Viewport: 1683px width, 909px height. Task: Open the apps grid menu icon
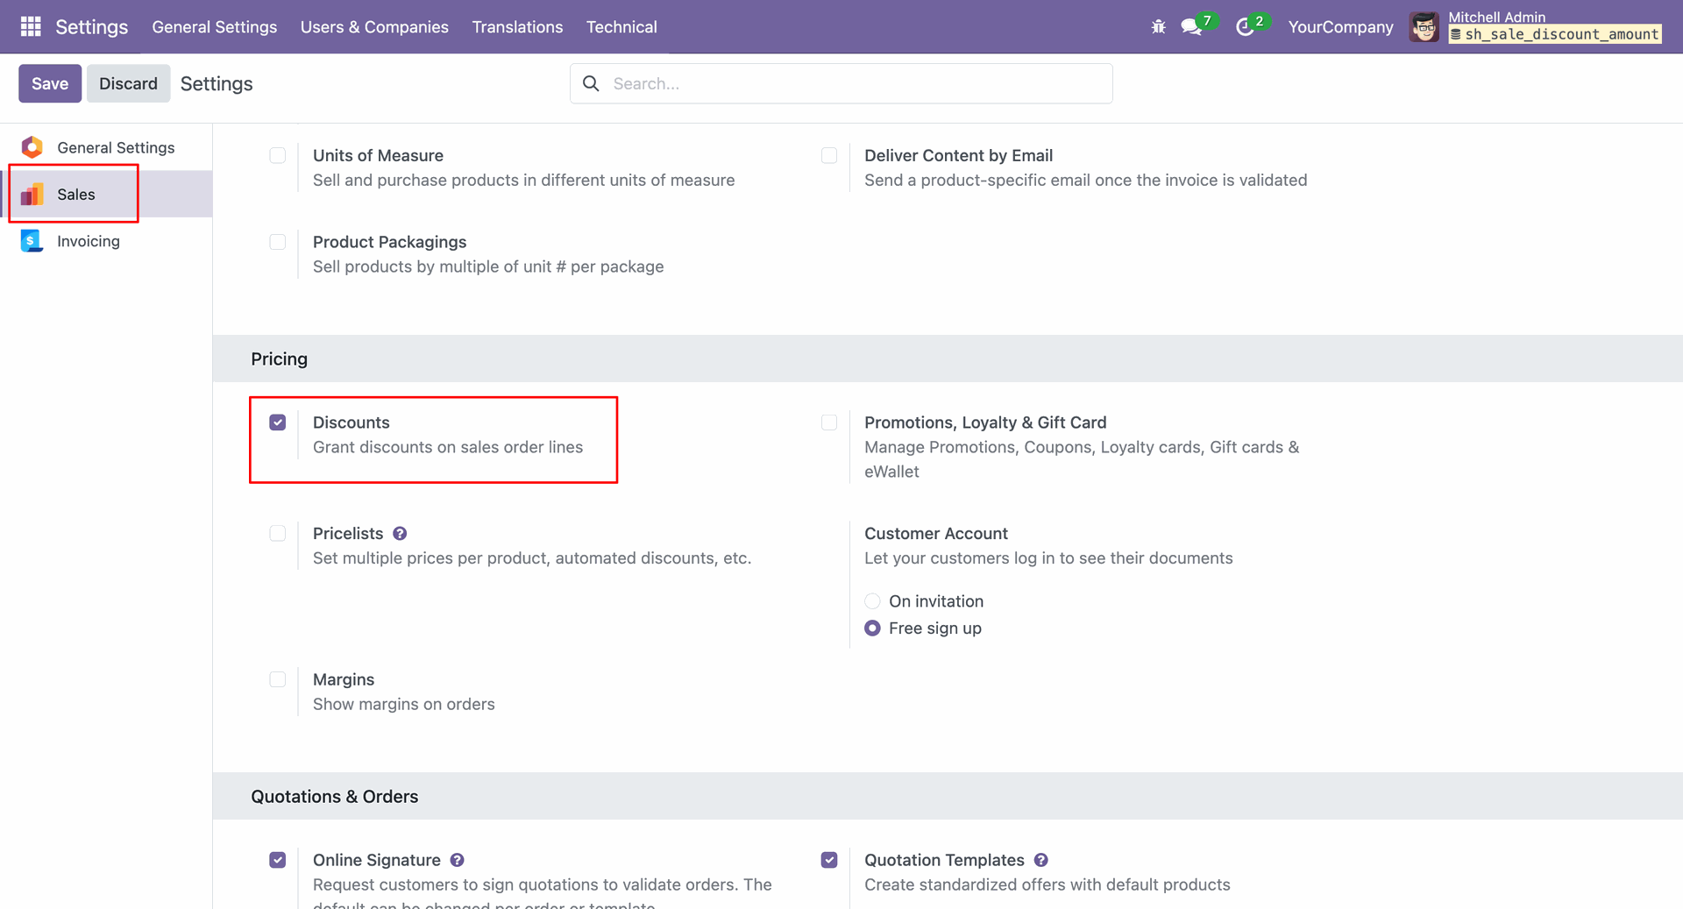coord(31,27)
